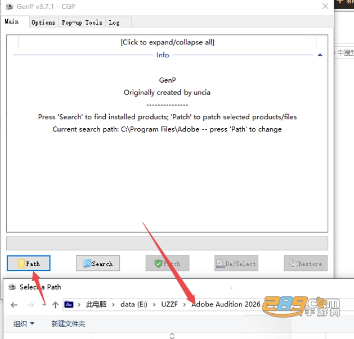
Task: Open the Options tab
Action: pyautogui.click(x=43, y=22)
